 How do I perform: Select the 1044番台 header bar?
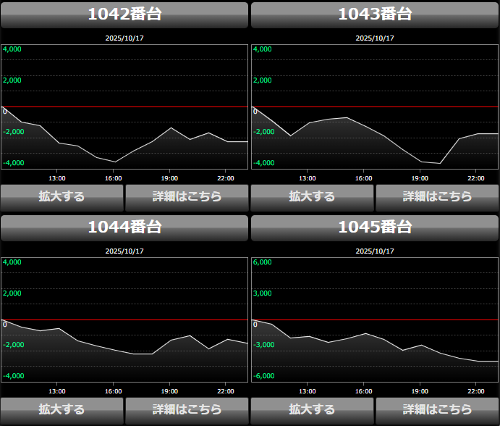124,227
